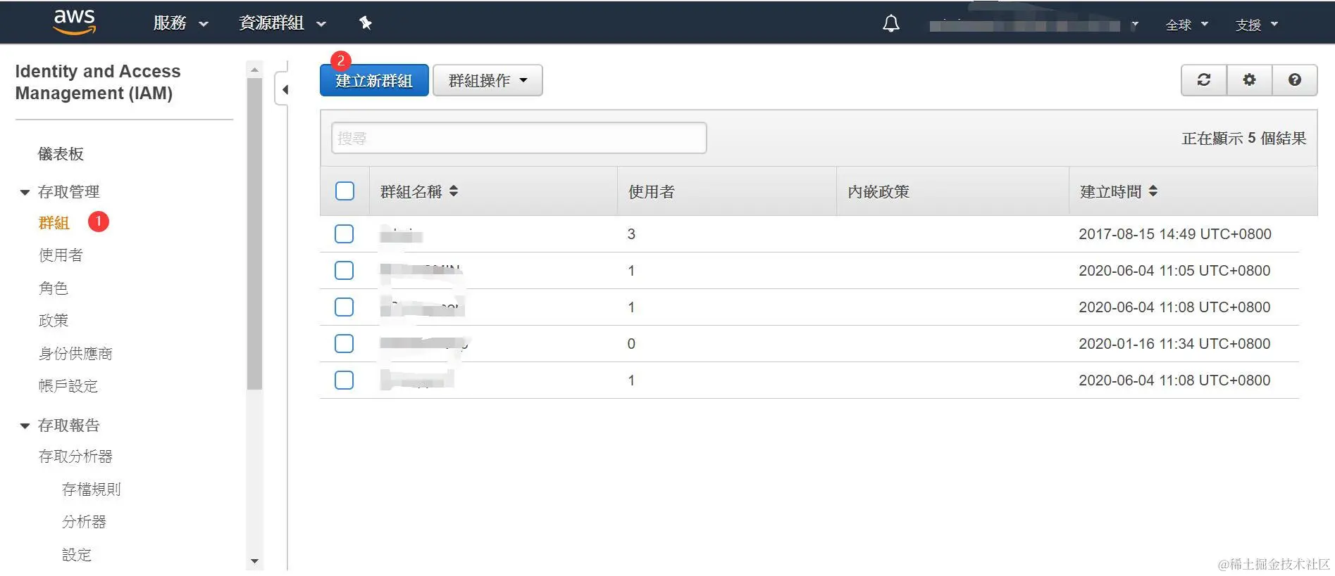1335x576 pixels.
Task: Click the sidebar scrollbar thumb
Action: tap(254, 233)
